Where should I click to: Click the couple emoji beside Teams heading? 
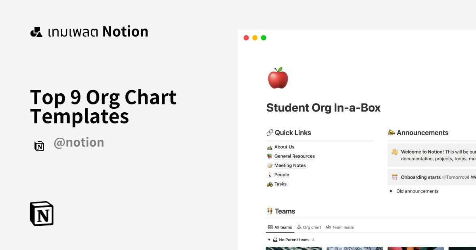pos(270,211)
